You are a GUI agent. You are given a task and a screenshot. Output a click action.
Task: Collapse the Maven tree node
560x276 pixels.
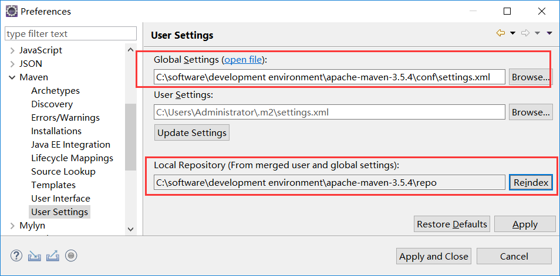[12, 77]
